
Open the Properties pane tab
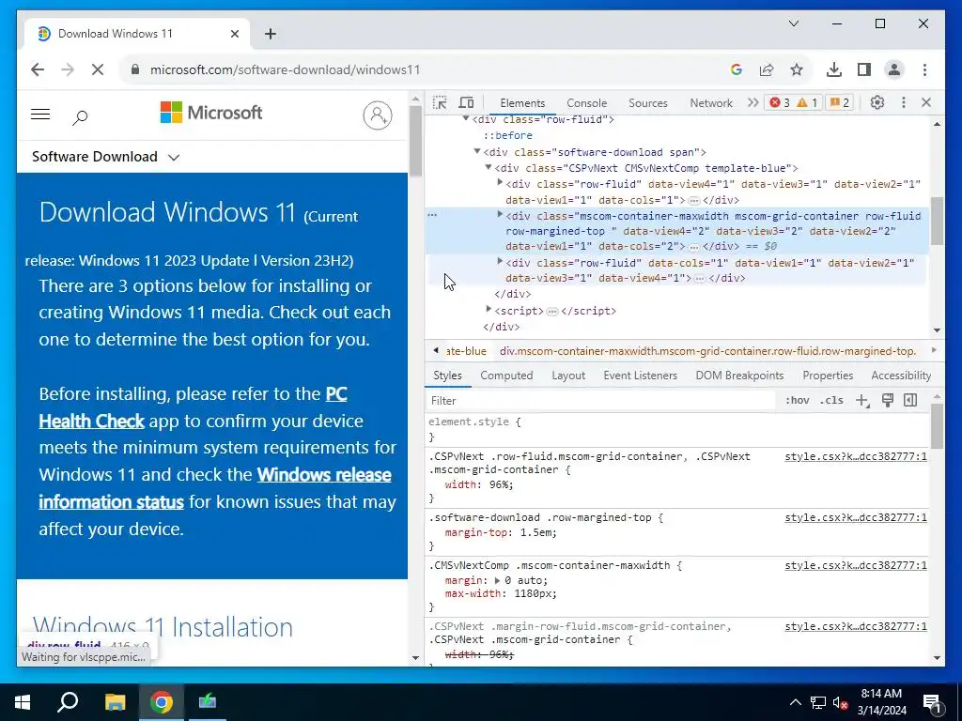click(x=828, y=376)
